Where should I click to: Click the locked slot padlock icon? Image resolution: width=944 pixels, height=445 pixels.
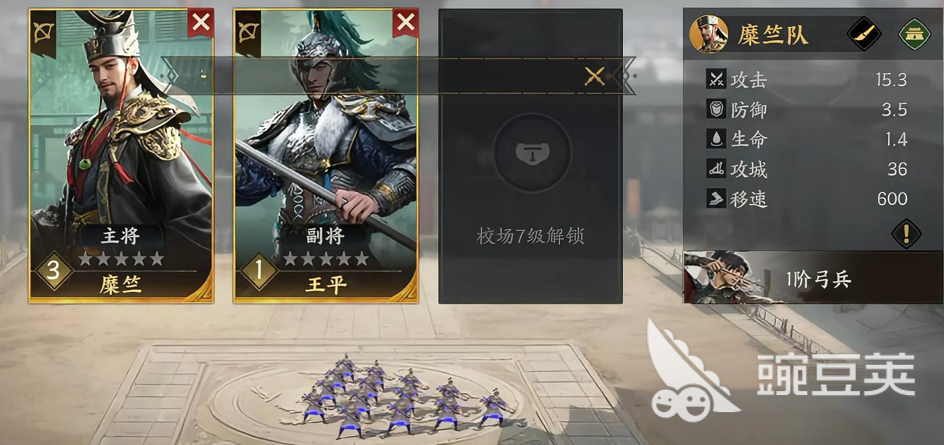[x=532, y=152]
